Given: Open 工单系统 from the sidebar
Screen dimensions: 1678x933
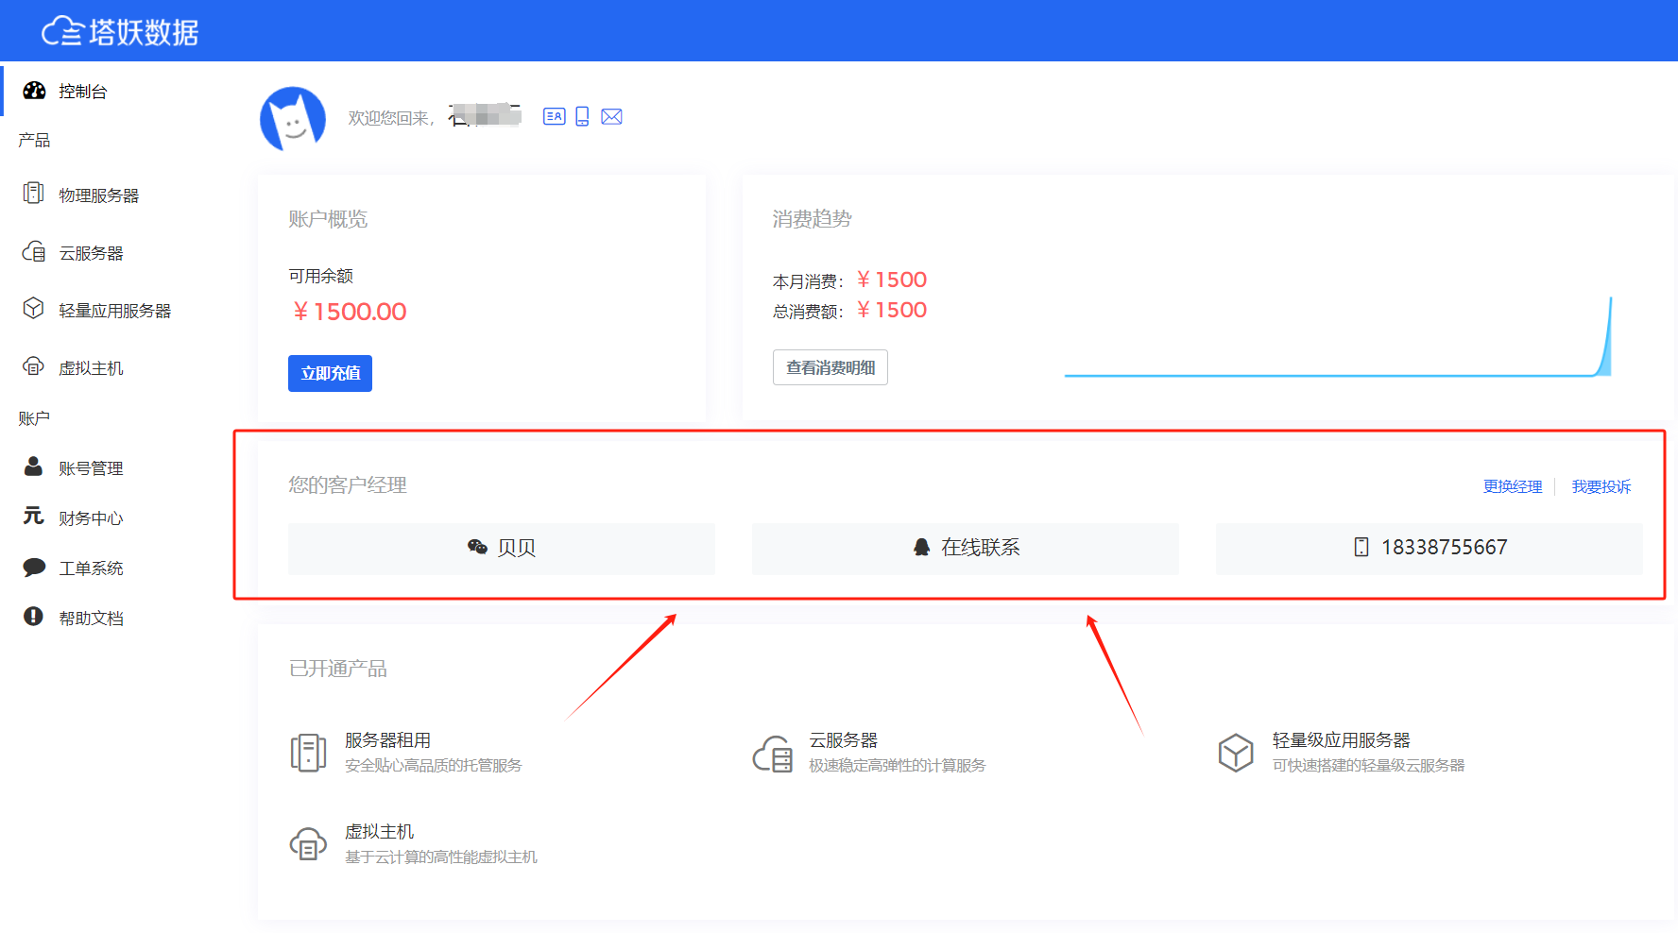Looking at the screenshot, I should click(x=91, y=568).
